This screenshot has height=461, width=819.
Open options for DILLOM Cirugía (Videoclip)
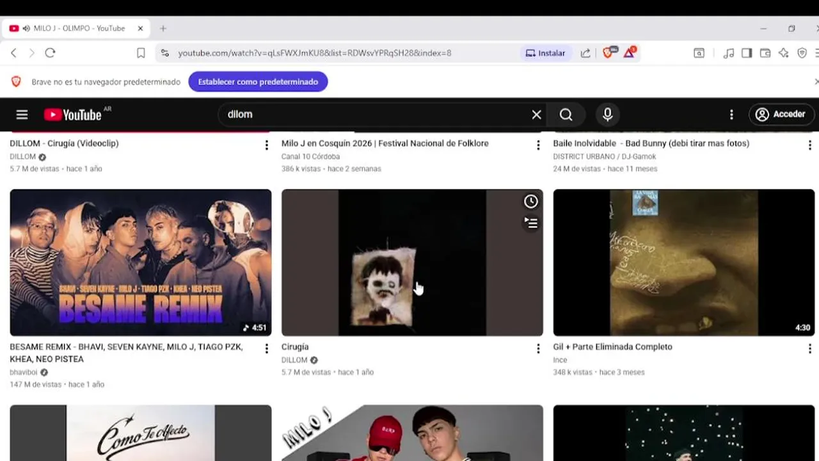click(x=267, y=145)
